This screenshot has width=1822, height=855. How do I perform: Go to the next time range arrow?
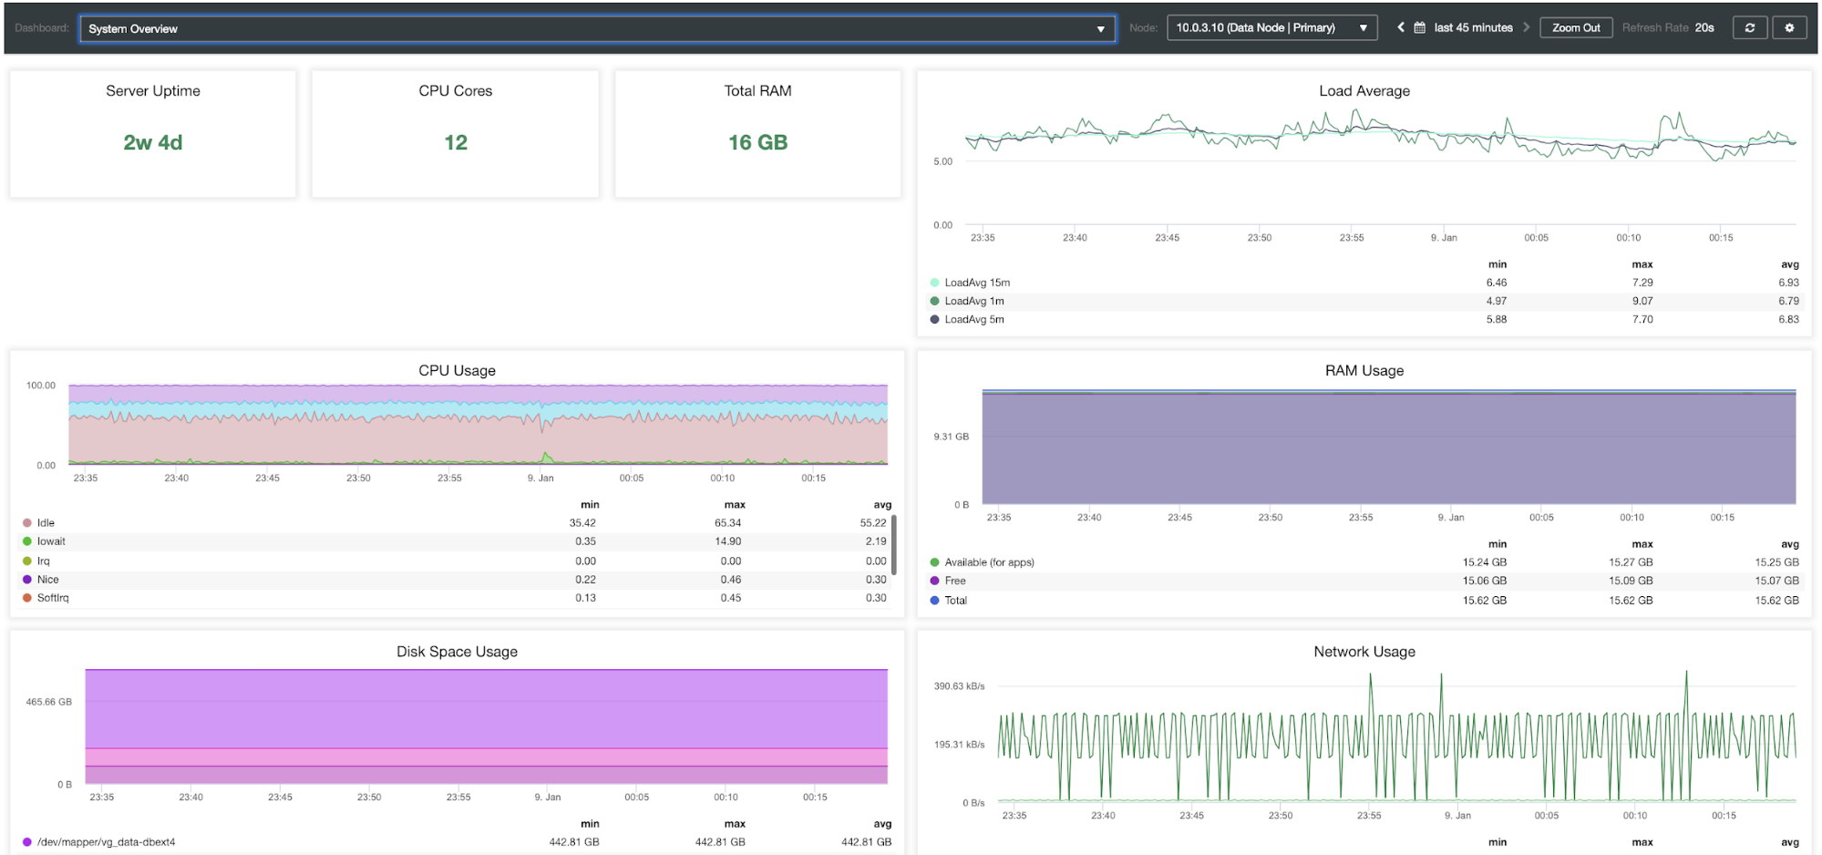click(x=1526, y=27)
